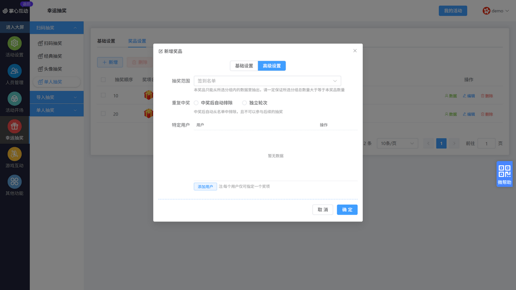Select 头像抽奖 submenu item
The height and width of the screenshot is (290, 516).
pos(50,69)
